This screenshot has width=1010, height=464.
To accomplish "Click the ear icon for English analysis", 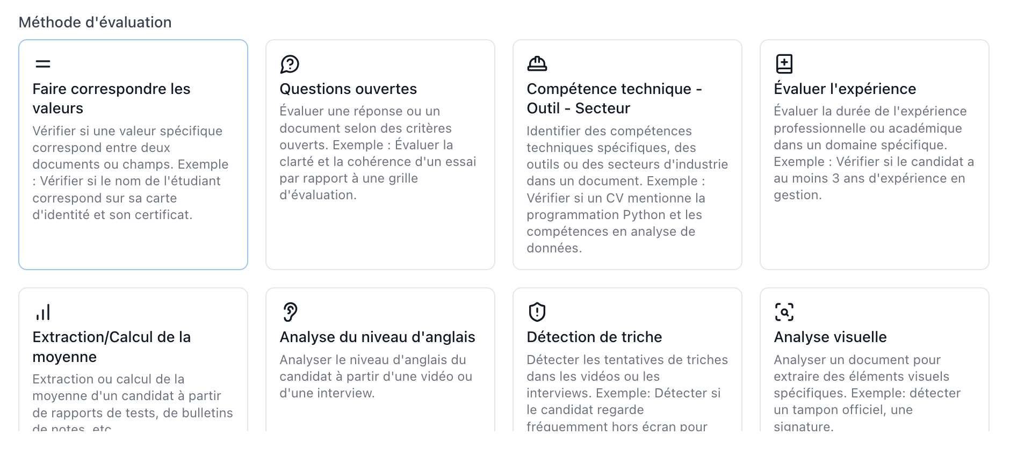I will (290, 312).
